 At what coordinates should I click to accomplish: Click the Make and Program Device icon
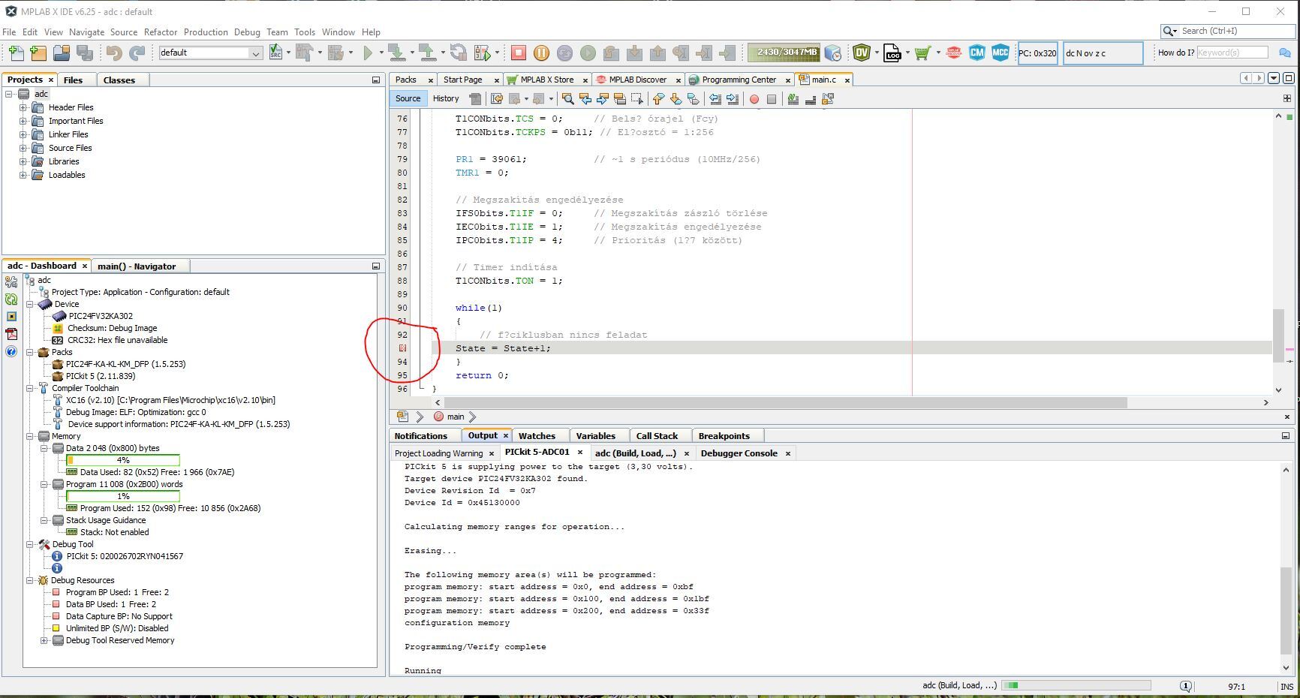point(397,53)
